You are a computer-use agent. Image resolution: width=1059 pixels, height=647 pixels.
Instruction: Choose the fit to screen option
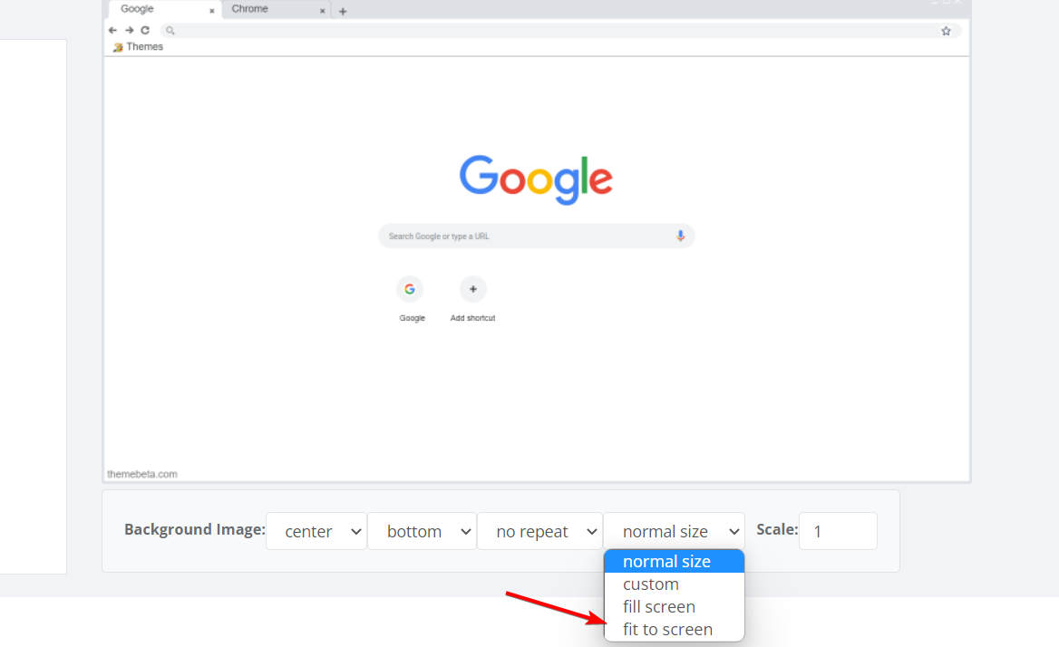(x=674, y=630)
